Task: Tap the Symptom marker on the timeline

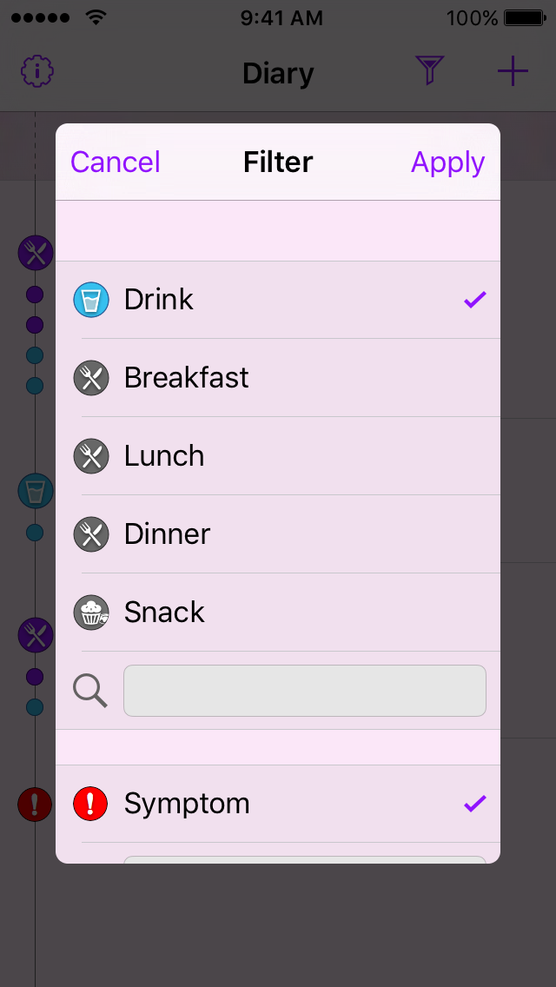Action: [x=35, y=804]
